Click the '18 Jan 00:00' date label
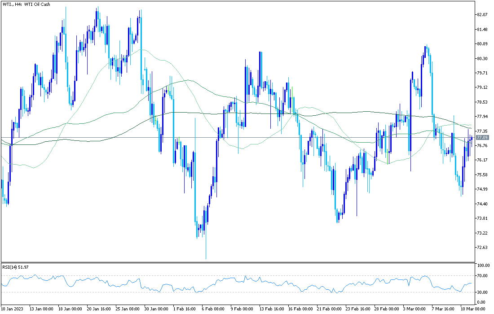The image size is (494, 314). (70, 309)
